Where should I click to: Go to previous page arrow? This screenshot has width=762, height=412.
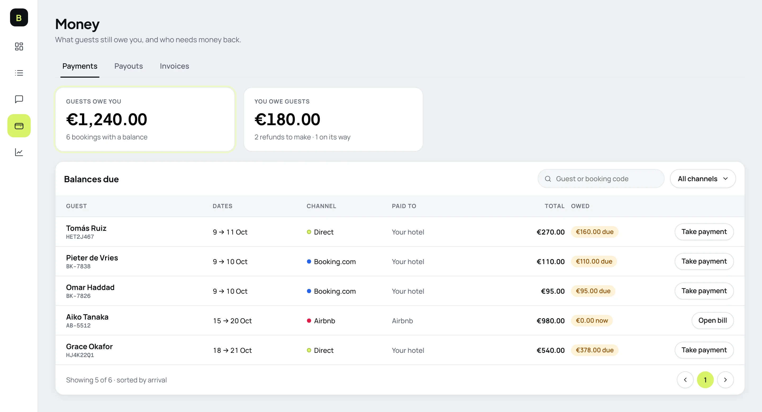click(685, 380)
